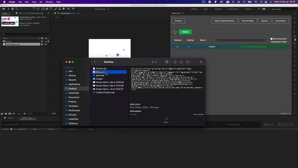Screen dimensions: 298x168
Task: Select the Clone Stamp tool
Action: click(60, 9)
